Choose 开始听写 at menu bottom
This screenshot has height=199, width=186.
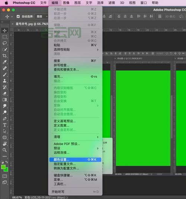click(75, 192)
